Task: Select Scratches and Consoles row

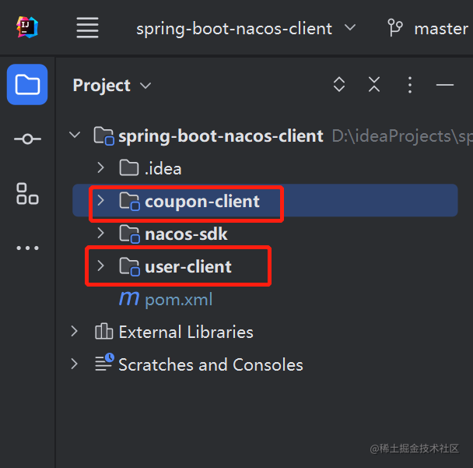Action: click(x=265, y=364)
